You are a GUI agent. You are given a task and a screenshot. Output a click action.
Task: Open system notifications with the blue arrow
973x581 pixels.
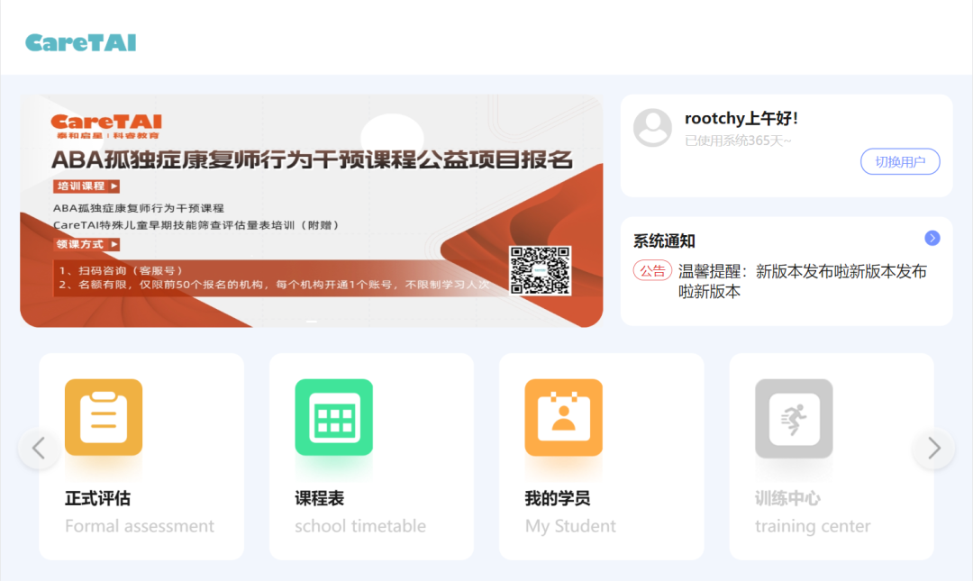(x=932, y=239)
